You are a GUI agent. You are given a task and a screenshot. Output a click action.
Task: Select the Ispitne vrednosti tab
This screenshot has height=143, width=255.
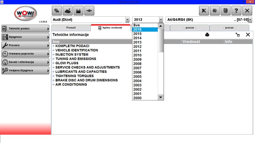110,28
